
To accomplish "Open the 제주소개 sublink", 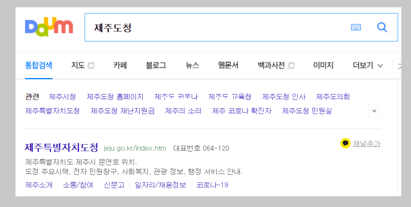I will (x=39, y=185).
